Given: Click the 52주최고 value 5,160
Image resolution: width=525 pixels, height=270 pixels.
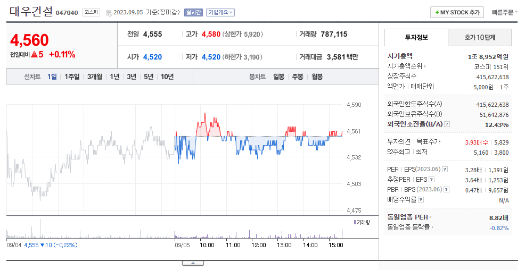Looking at the screenshot, I should [x=481, y=153].
